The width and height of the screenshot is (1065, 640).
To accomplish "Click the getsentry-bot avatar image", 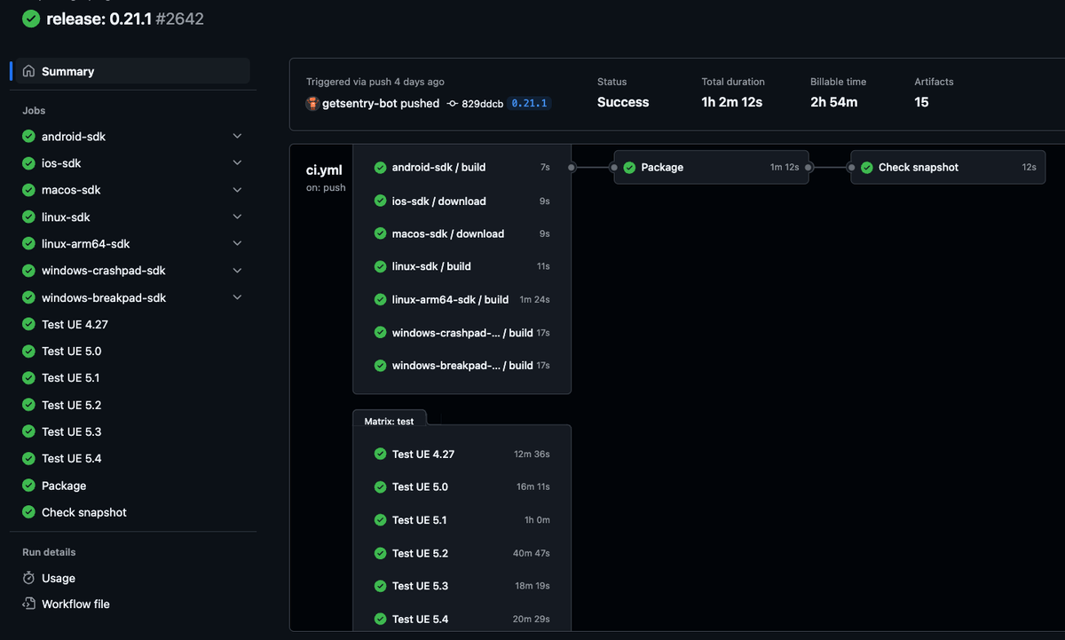I will 312,103.
